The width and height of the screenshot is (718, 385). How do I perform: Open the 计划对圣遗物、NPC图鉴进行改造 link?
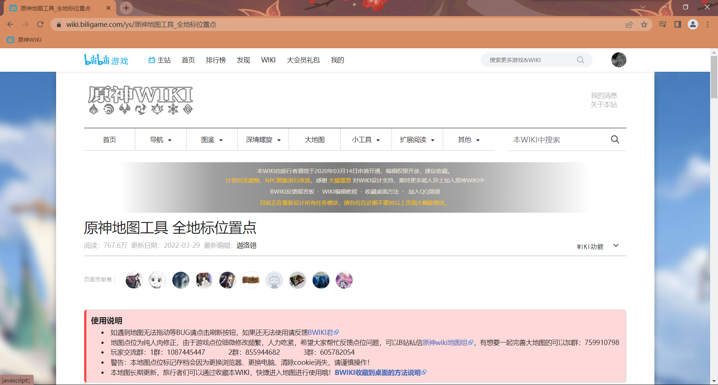coord(268,181)
